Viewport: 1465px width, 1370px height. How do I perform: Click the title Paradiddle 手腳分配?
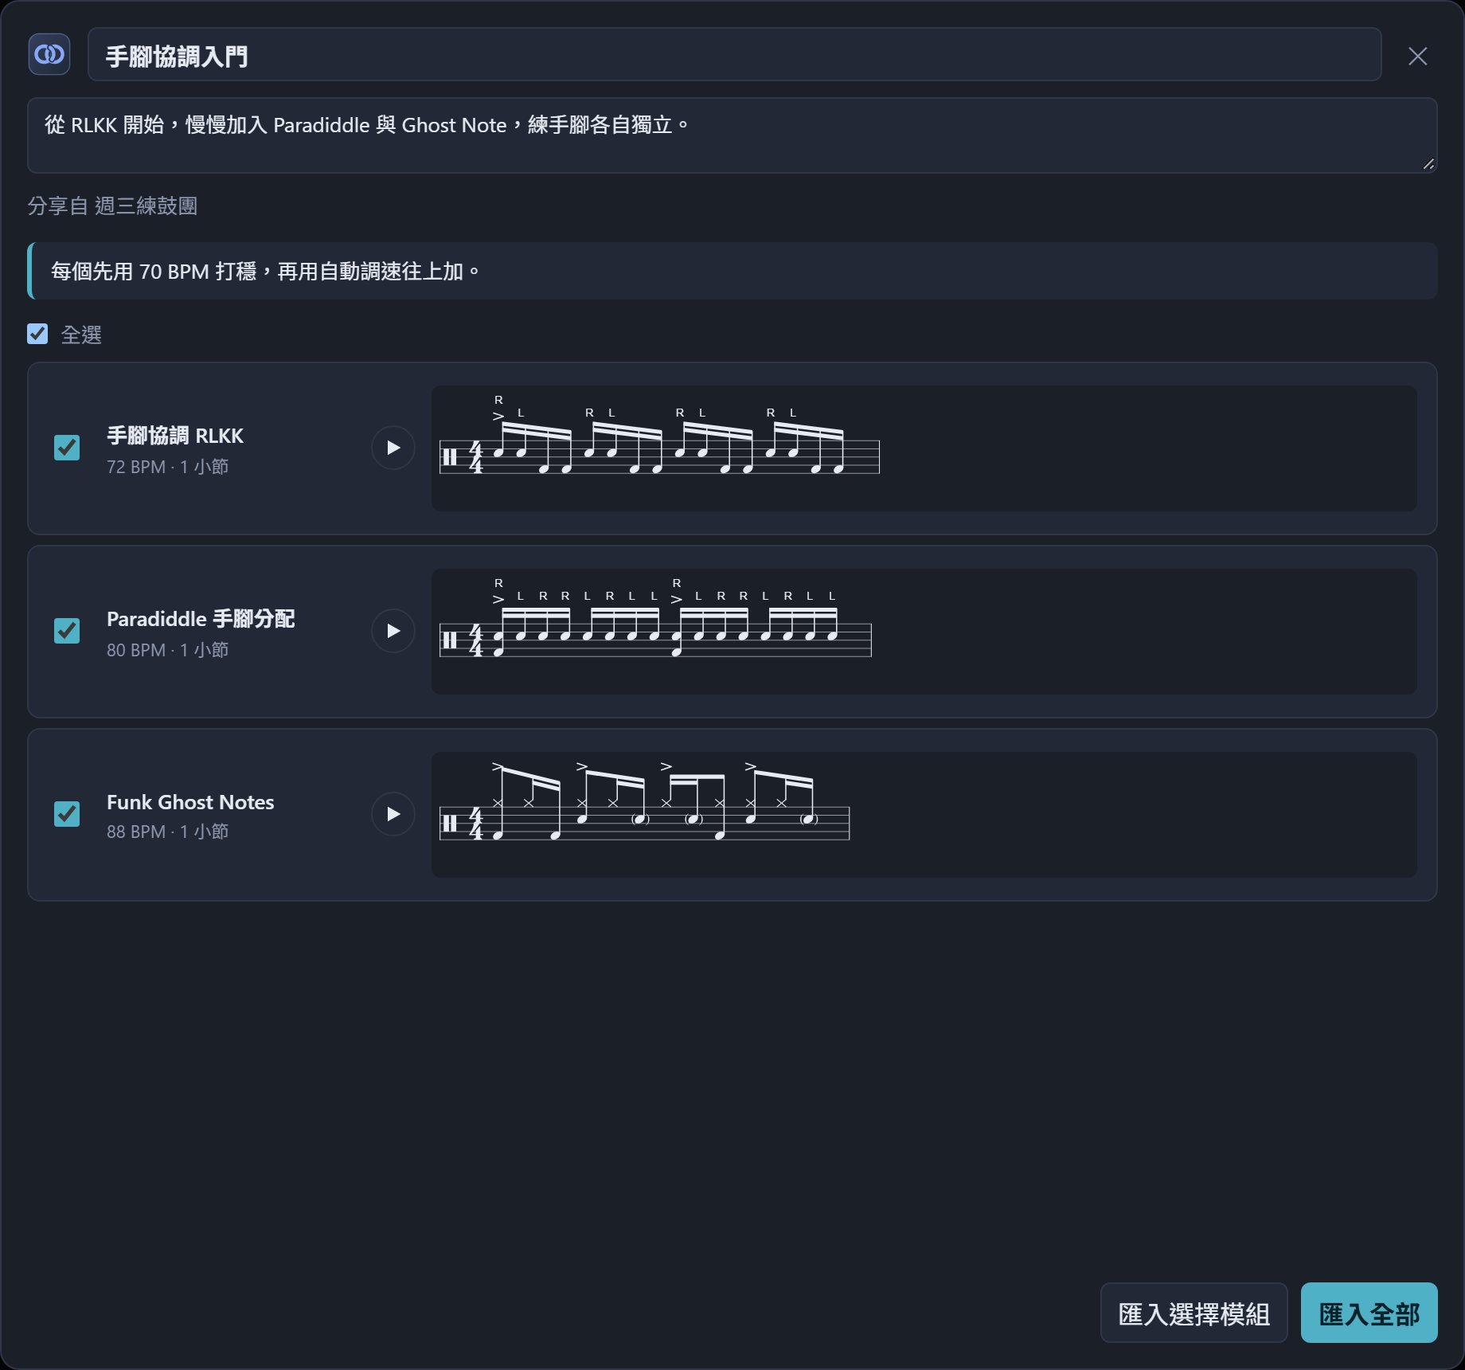tap(201, 619)
